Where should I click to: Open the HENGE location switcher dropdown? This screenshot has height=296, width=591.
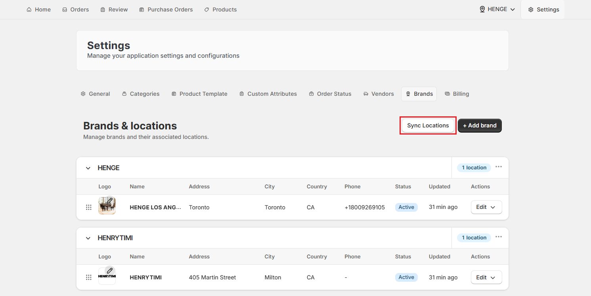(x=497, y=9)
